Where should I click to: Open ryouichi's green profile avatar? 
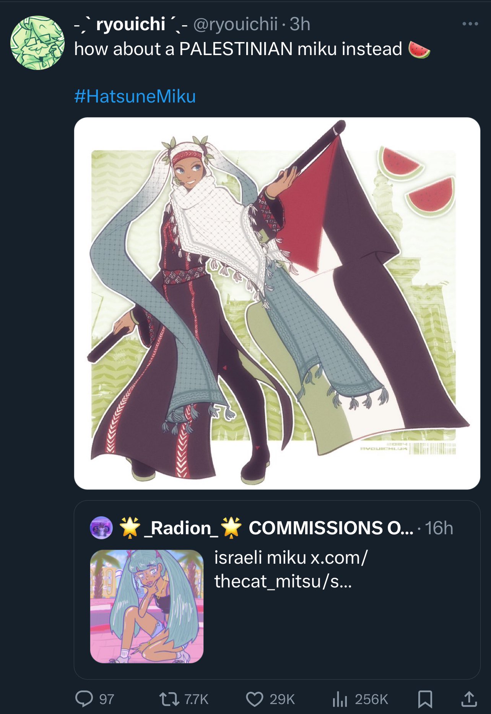coord(37,42)
